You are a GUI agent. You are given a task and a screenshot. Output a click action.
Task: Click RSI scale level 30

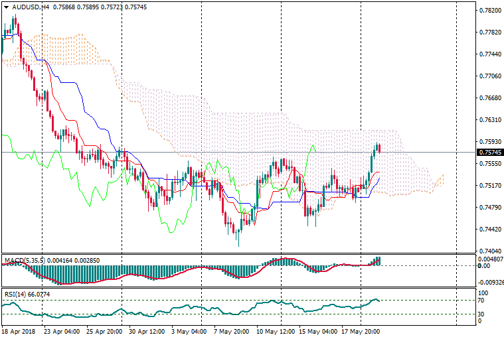(x=483, y=314)
